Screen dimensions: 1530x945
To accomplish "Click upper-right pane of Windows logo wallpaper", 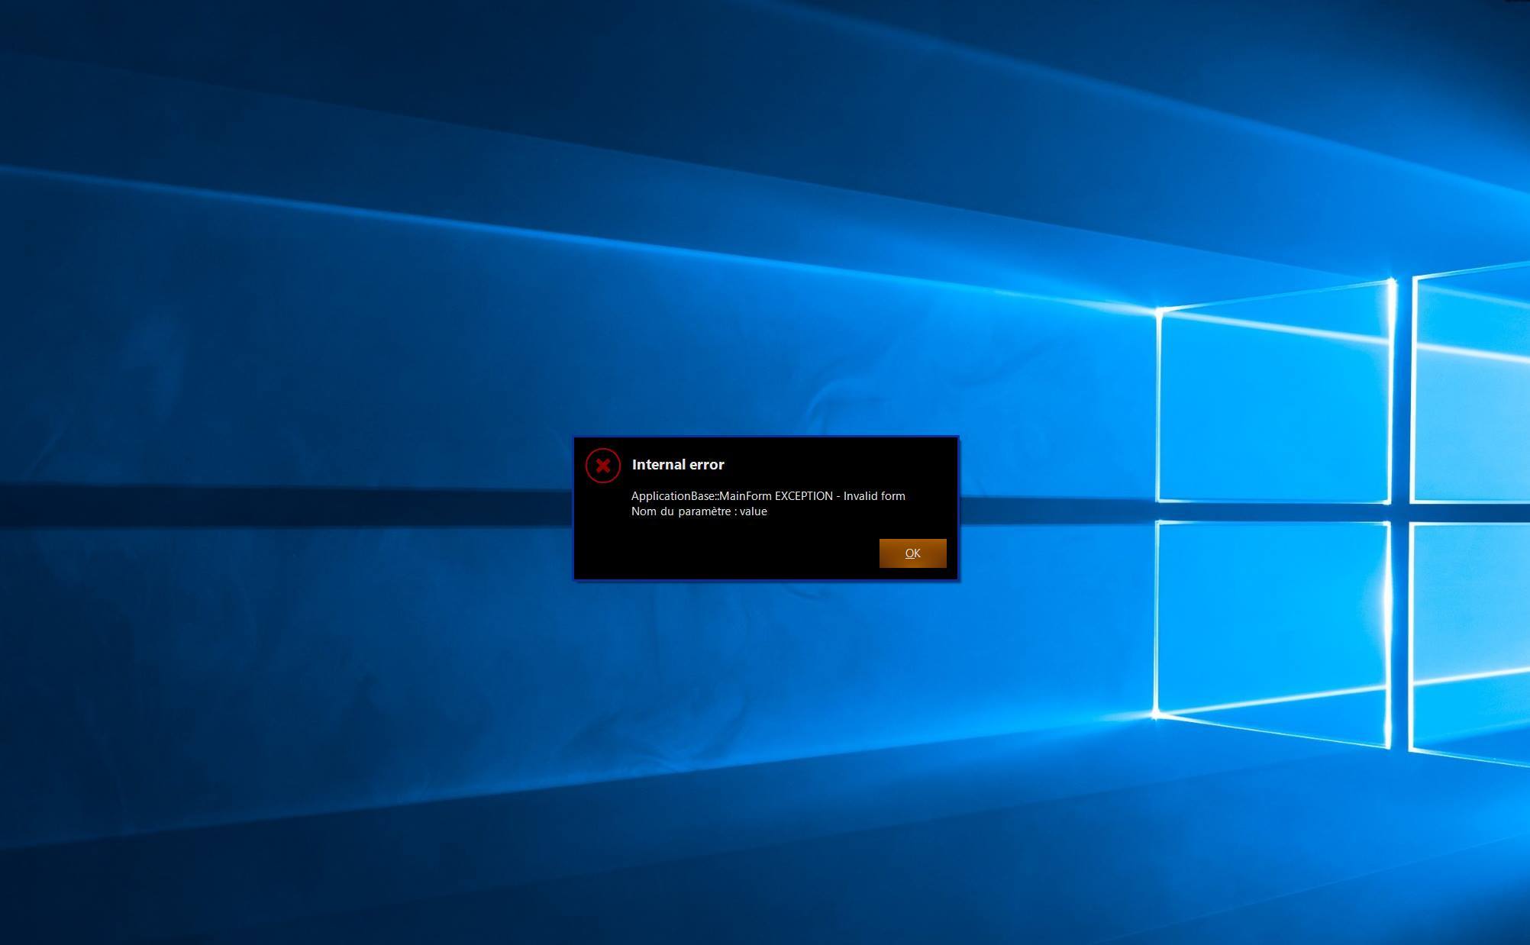I will (x=1470, y=389).
